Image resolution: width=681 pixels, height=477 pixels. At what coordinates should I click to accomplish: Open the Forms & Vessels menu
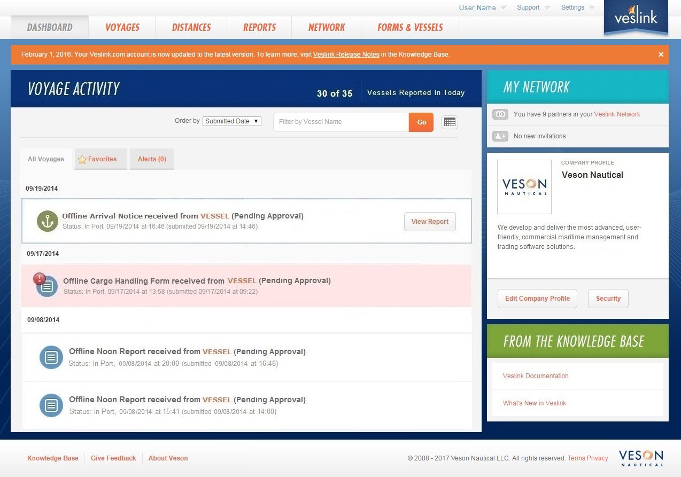click(x=410, y=27)
